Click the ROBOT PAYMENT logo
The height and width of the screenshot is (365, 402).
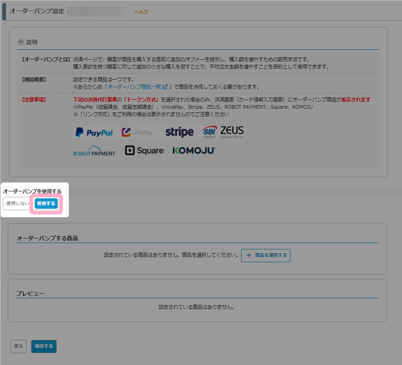pos(94,151)
